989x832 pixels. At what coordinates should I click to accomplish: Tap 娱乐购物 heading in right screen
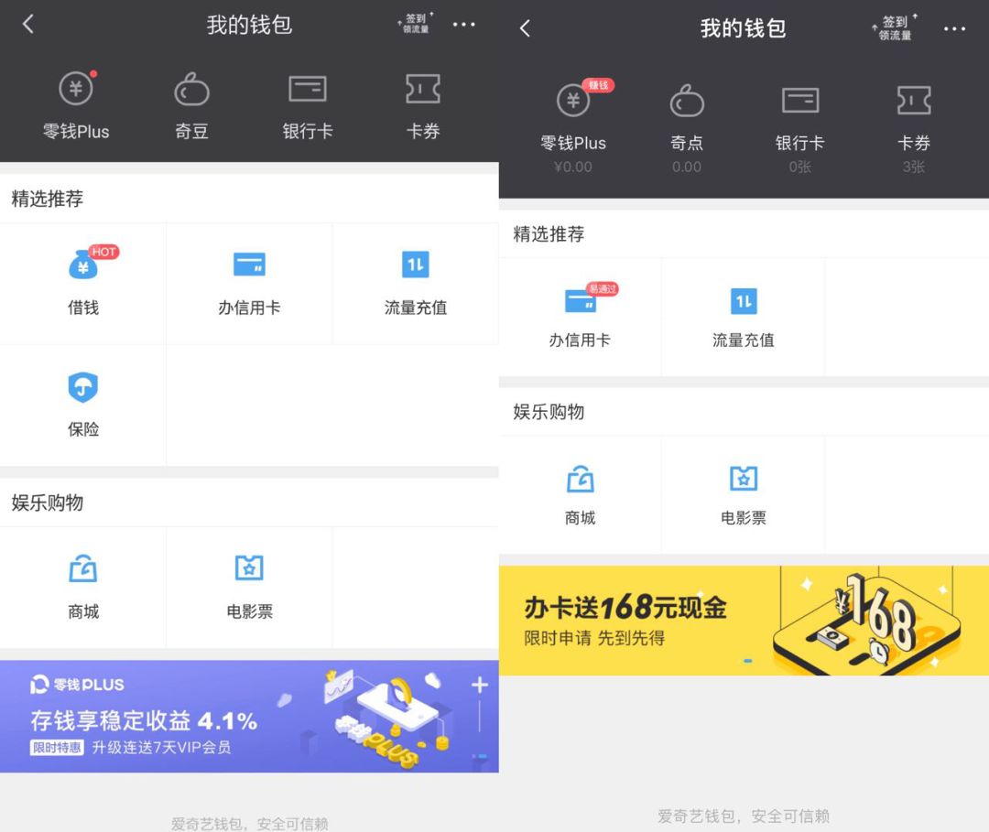549,412
